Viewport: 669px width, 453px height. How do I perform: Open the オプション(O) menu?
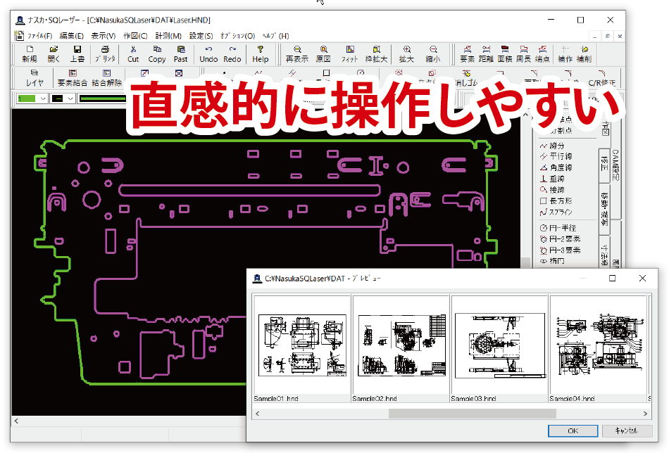(237, 36)
